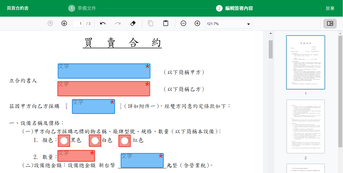Click 放棄 to abandon editing
The height and width of the screenshot is (173, 343).
tap(330, 8)
